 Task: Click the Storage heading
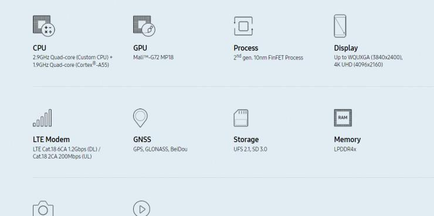[246, 140]
